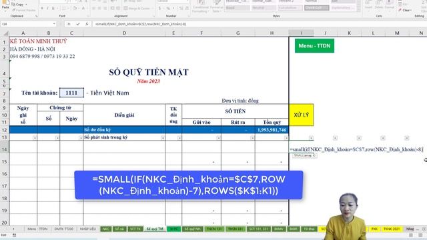427x240 pixels.
Task: Open the filter arrow in column K row 13
Action: pyautogui.click(x=359, y=138)
